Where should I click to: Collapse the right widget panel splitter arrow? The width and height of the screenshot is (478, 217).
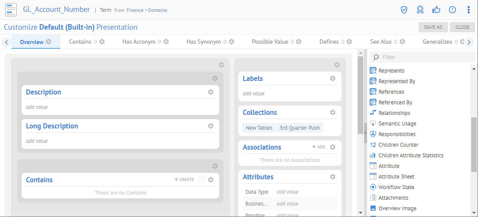pos(365,133)
